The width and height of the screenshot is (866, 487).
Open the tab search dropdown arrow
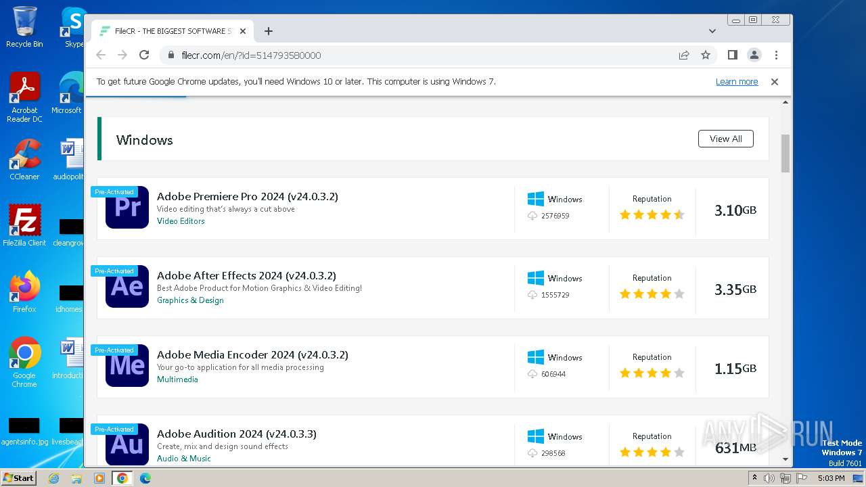(712, 31)
